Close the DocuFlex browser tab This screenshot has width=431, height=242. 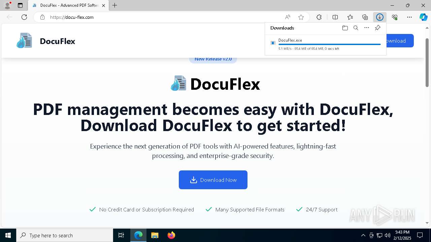[x=104, y=5]
